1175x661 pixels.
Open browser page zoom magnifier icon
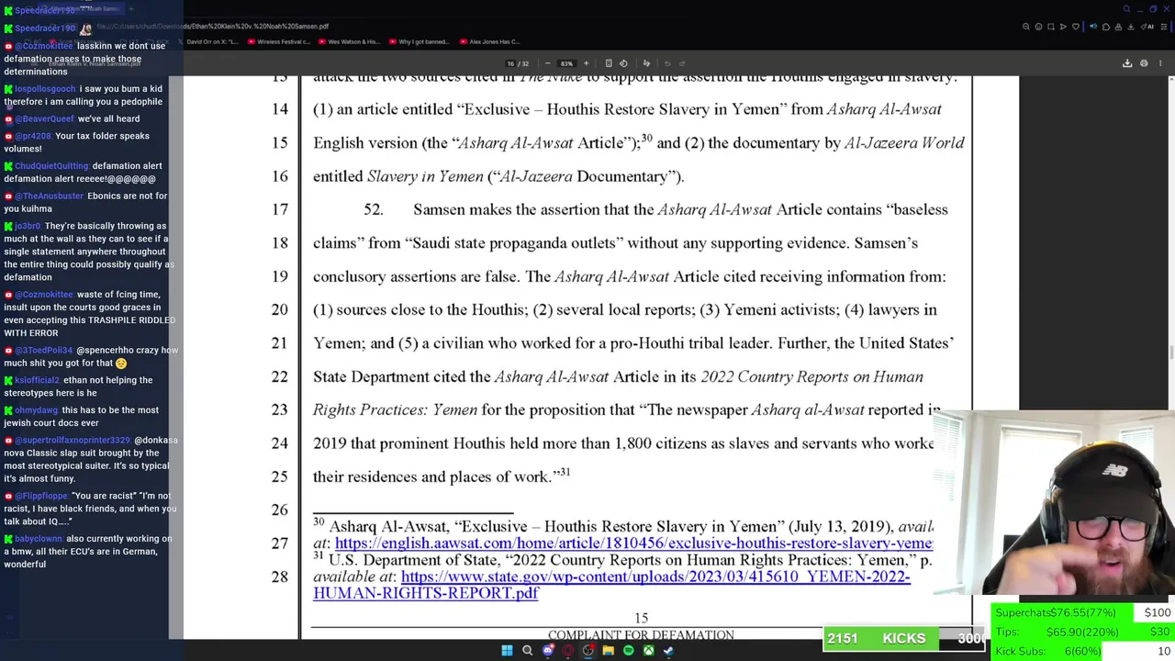[x=1026, y=27]
